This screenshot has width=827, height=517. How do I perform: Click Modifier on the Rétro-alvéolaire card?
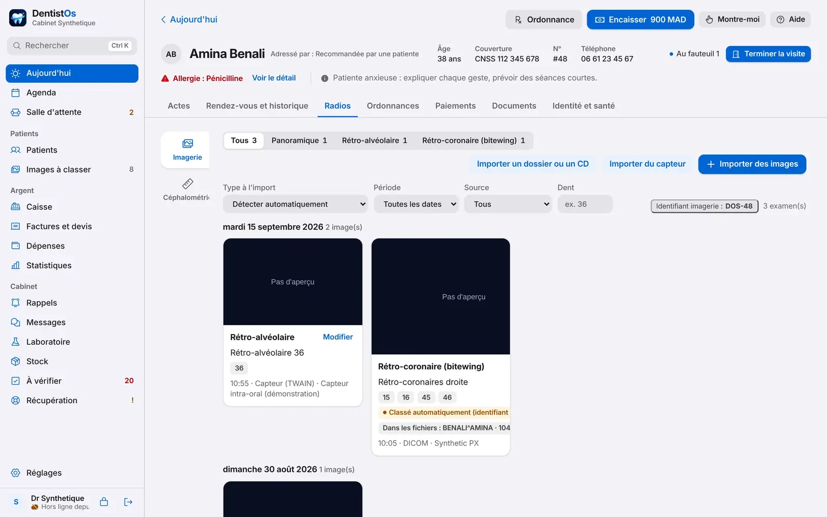(338, 337)
